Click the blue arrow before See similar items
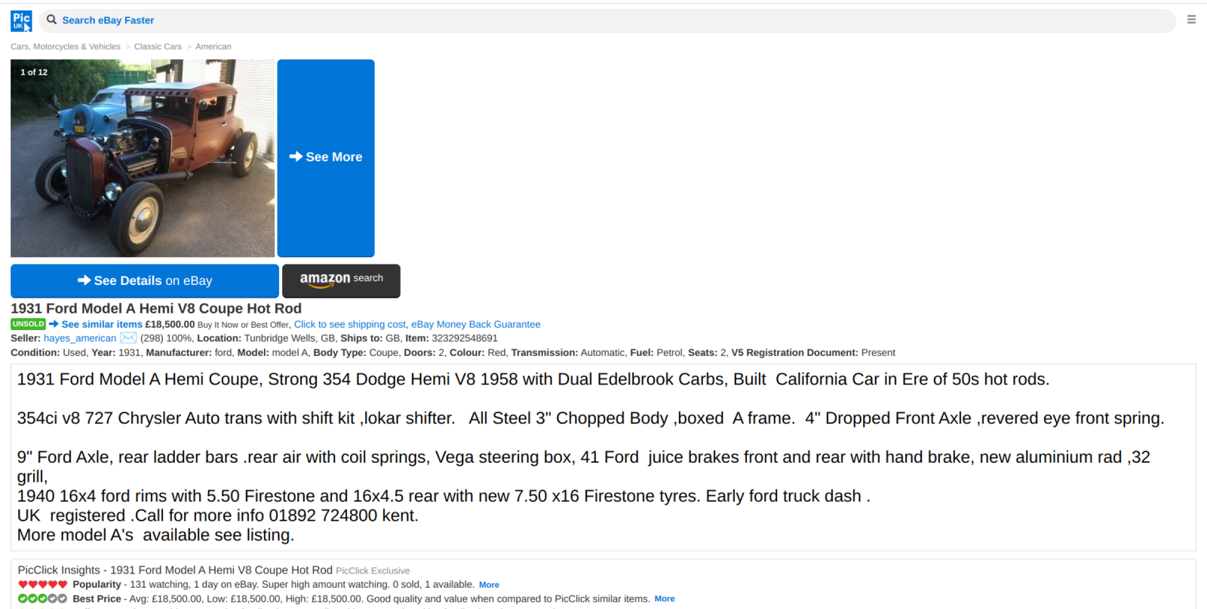1207x609 pixels. pos(54,324)
